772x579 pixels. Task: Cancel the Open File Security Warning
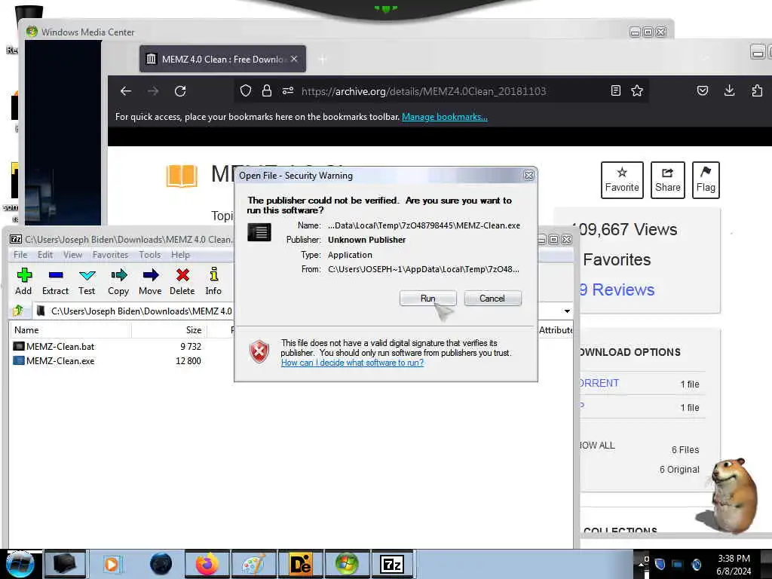pos(492,299)
